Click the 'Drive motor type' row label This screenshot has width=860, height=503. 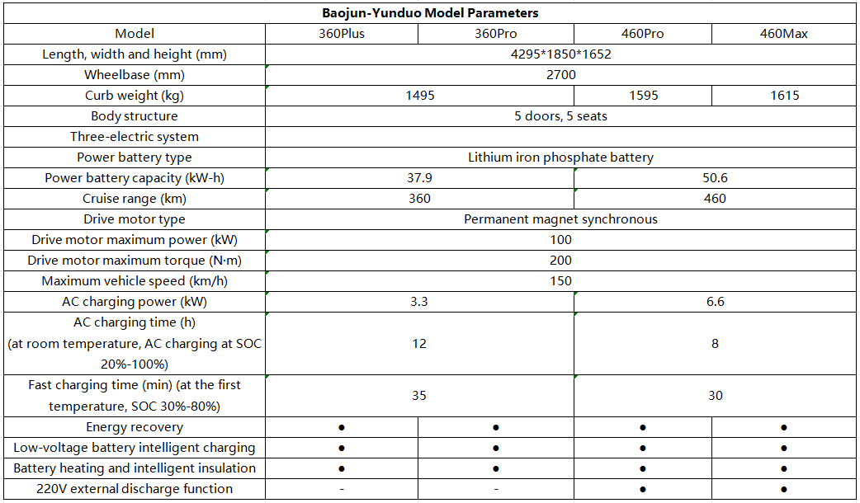[x=135, y=219]
